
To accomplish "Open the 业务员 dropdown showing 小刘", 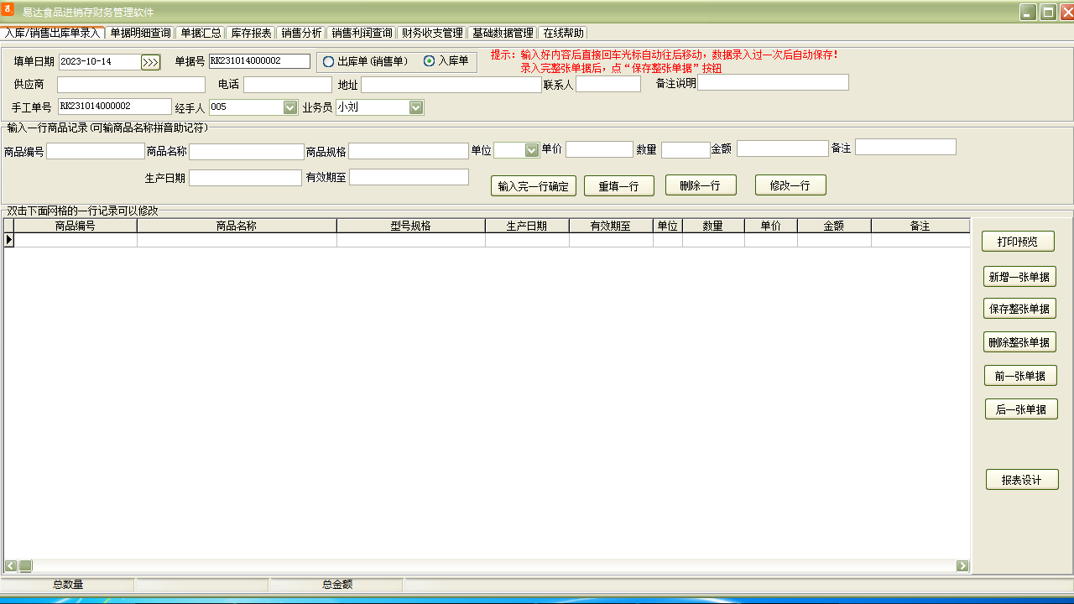I will (x=416, y=107).
